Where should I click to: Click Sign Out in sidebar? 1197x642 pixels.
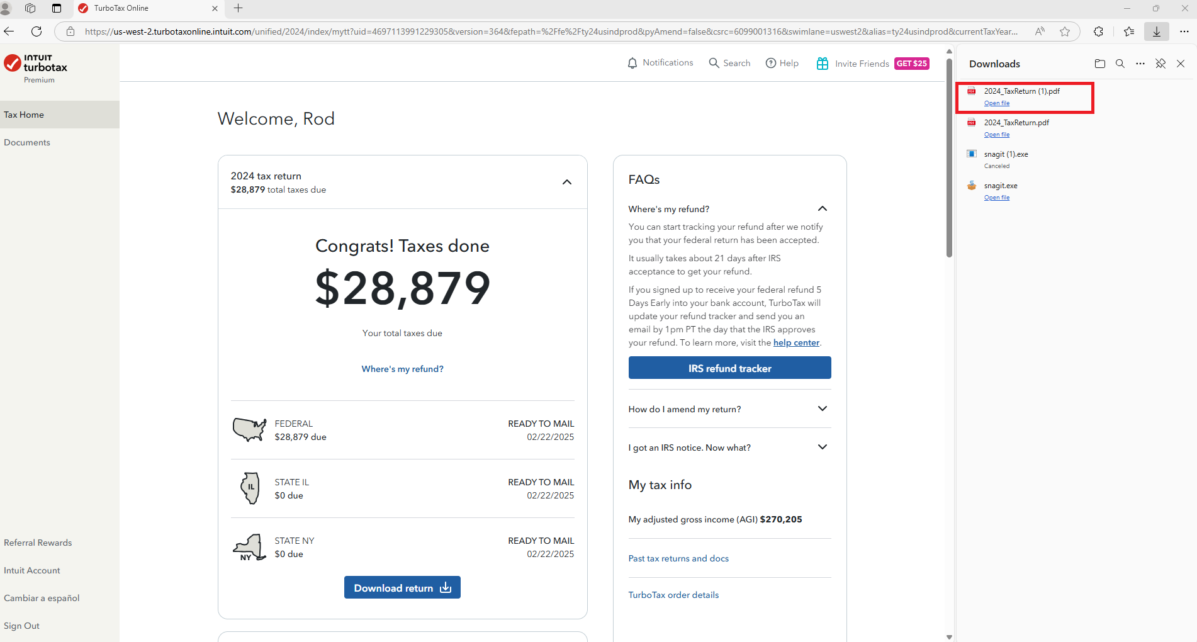21,626
